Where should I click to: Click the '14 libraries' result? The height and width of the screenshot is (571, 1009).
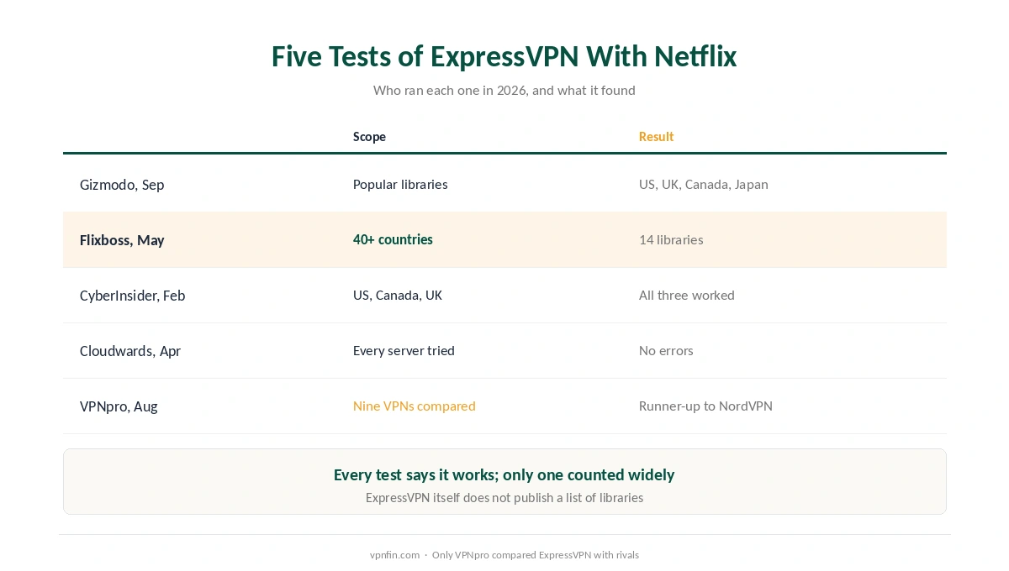coord(671,239)
